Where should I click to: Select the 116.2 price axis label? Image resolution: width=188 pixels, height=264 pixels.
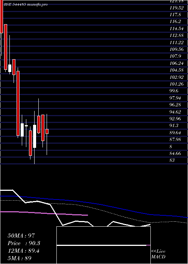pos(175,22)
